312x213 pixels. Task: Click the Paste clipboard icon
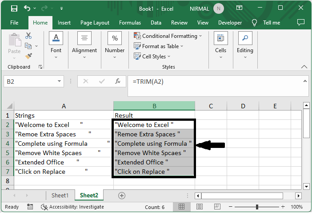click(x=15, y=40)
